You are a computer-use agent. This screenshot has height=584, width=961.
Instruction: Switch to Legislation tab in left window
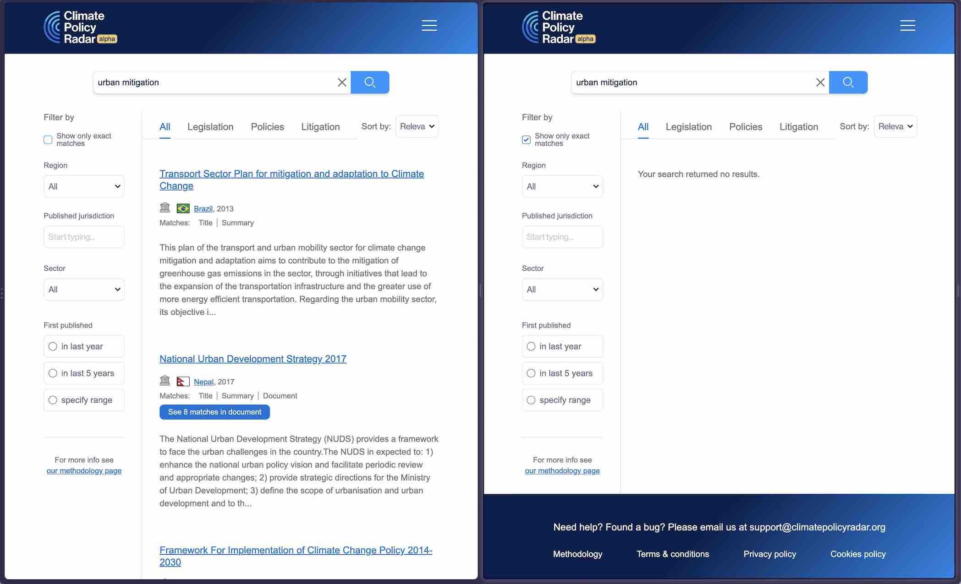(x=210, y=127)
